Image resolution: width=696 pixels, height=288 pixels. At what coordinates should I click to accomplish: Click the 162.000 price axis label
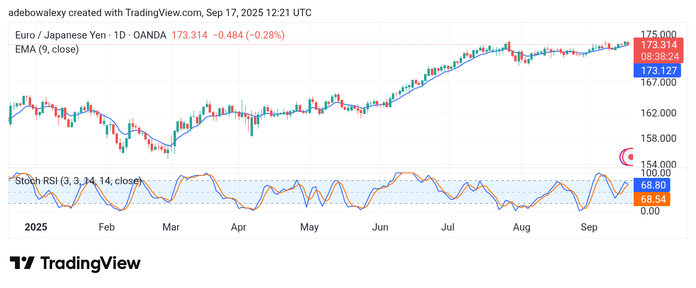(658, 113)
